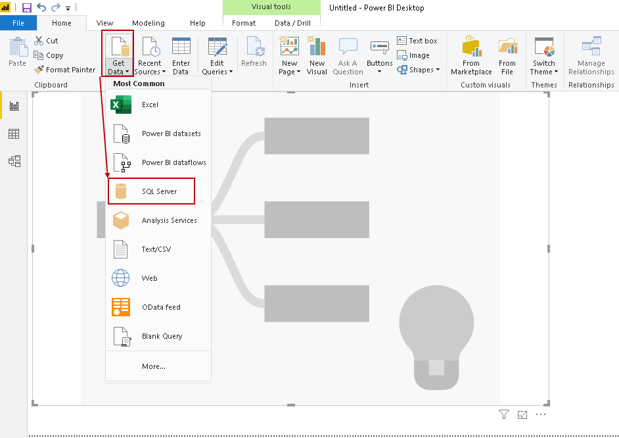Click the lightbulb placeholder in visual
This screenshot has height=438, width=619.
(436, 337)
